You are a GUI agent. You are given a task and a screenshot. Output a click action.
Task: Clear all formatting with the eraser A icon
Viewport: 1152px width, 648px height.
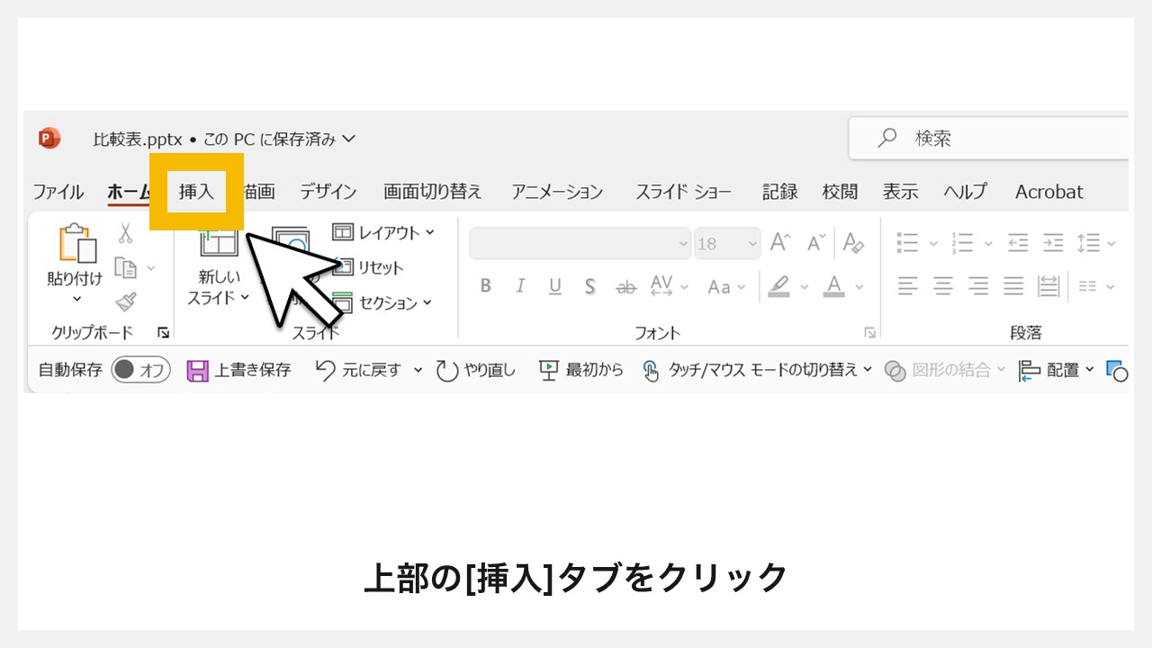tap(851, 241)
